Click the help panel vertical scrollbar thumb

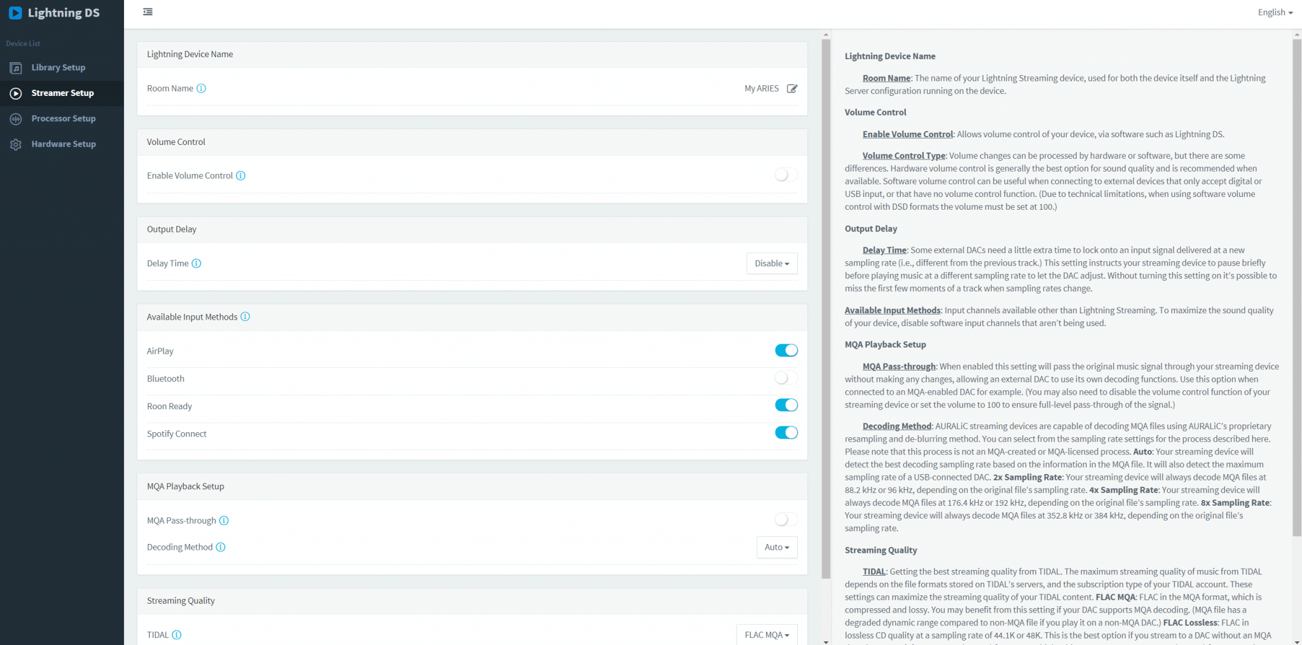(x=1297, y=288)
